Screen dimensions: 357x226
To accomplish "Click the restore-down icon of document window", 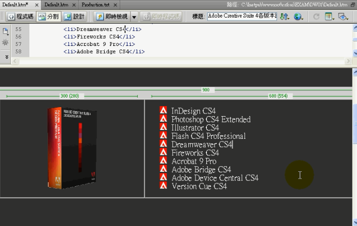I will click(x=353, y=5).
